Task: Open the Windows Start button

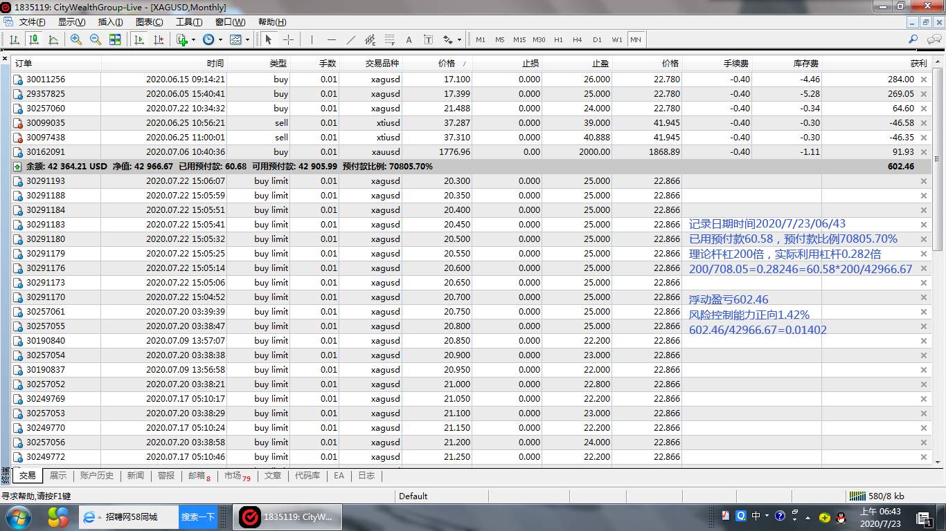Action: [19, 516]
